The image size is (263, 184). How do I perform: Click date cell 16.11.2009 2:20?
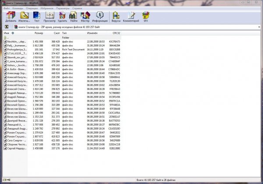click(x=95, y=50)
